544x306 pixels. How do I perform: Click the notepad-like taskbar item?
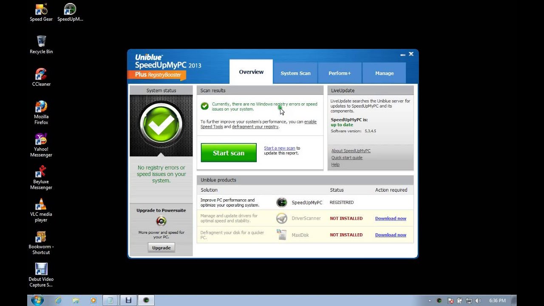pos(110,300)
